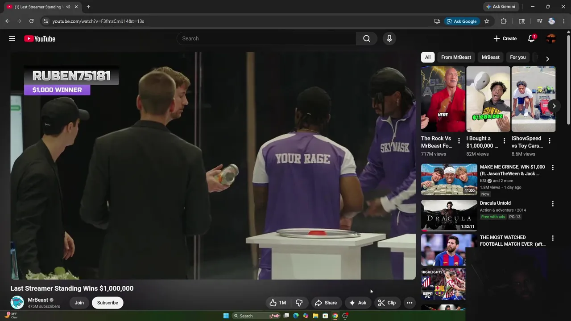Image resolution: width=571 pixels, height=321 pixels.
Task: Mute the tab via the speaker icon
Action: (68, 7)
